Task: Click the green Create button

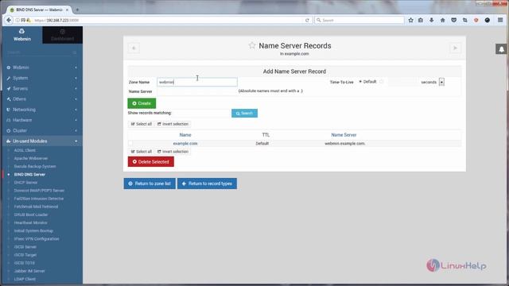Action: (142, 103)
